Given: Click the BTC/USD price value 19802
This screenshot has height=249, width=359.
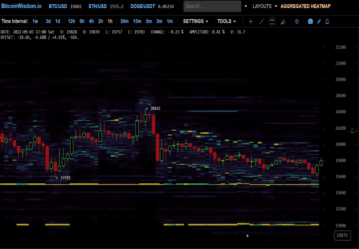Looking at the screenshot, I should (76, 7).
